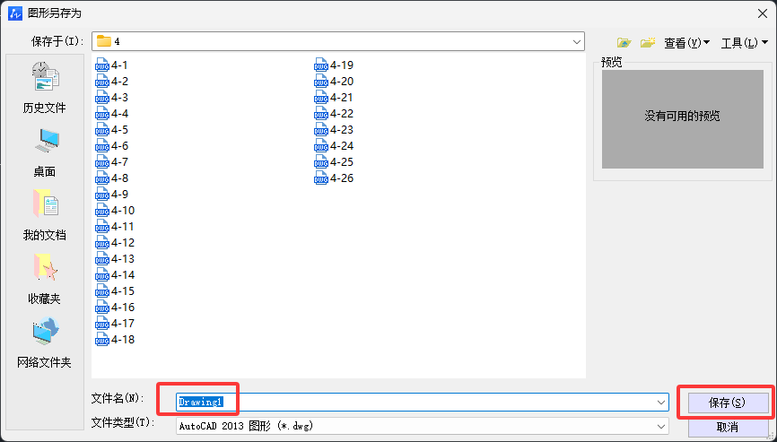Open the 工具(L) tools menu
The width and height of the screenshot is (777, 442).
point(745,43)
